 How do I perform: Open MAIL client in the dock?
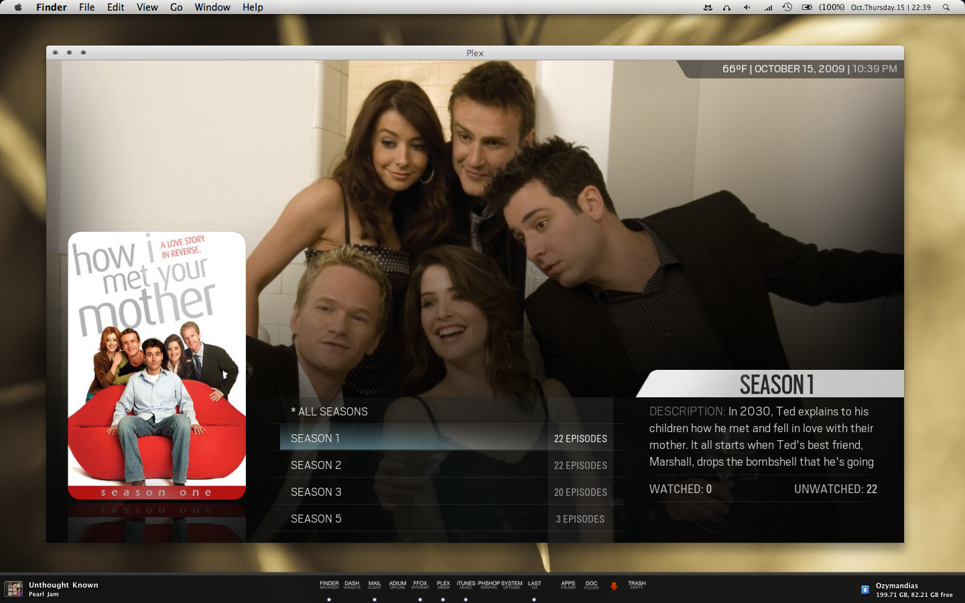(375, 585)
